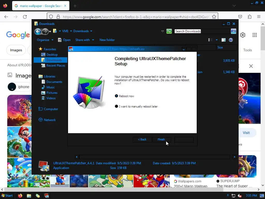Click the Images filter chip on Google

click(x=16, y=50)
